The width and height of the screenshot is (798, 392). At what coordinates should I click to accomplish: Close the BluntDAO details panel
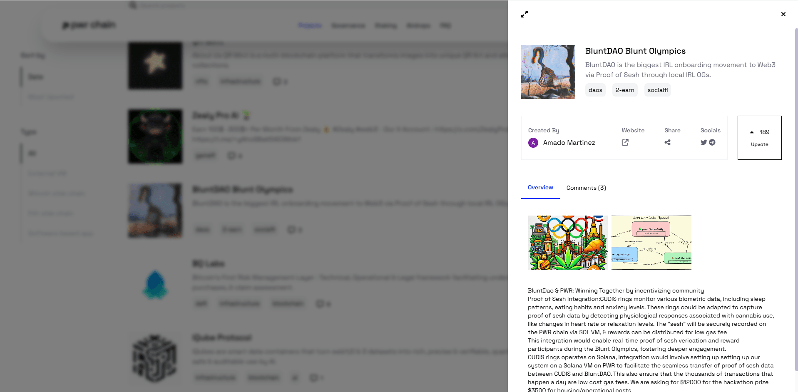click(x=783, y=14)
